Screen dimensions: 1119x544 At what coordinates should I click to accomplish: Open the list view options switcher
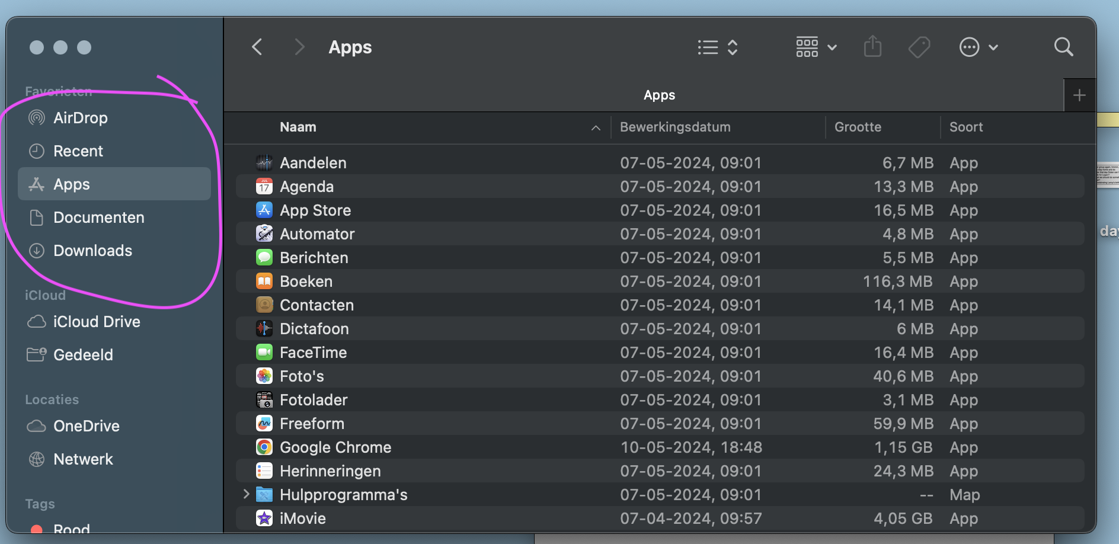[717, 47]
